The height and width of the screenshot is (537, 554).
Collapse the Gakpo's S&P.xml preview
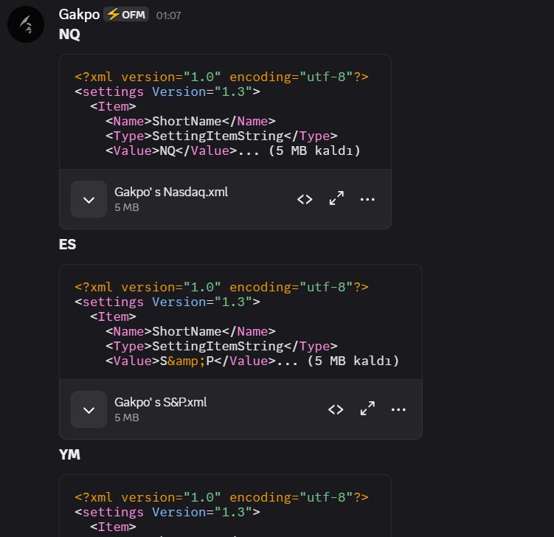click(89, 409)
